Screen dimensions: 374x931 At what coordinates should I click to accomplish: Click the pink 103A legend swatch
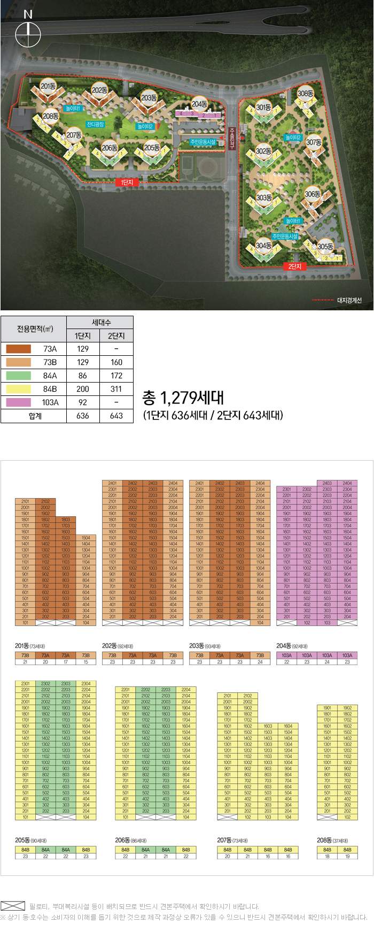19,402
